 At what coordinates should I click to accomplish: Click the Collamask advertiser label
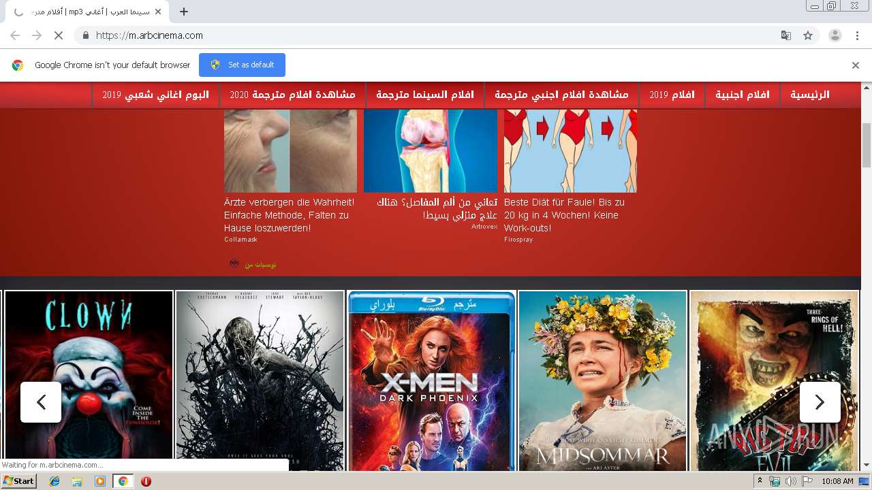pyautogui.click(x=240, y=240)
